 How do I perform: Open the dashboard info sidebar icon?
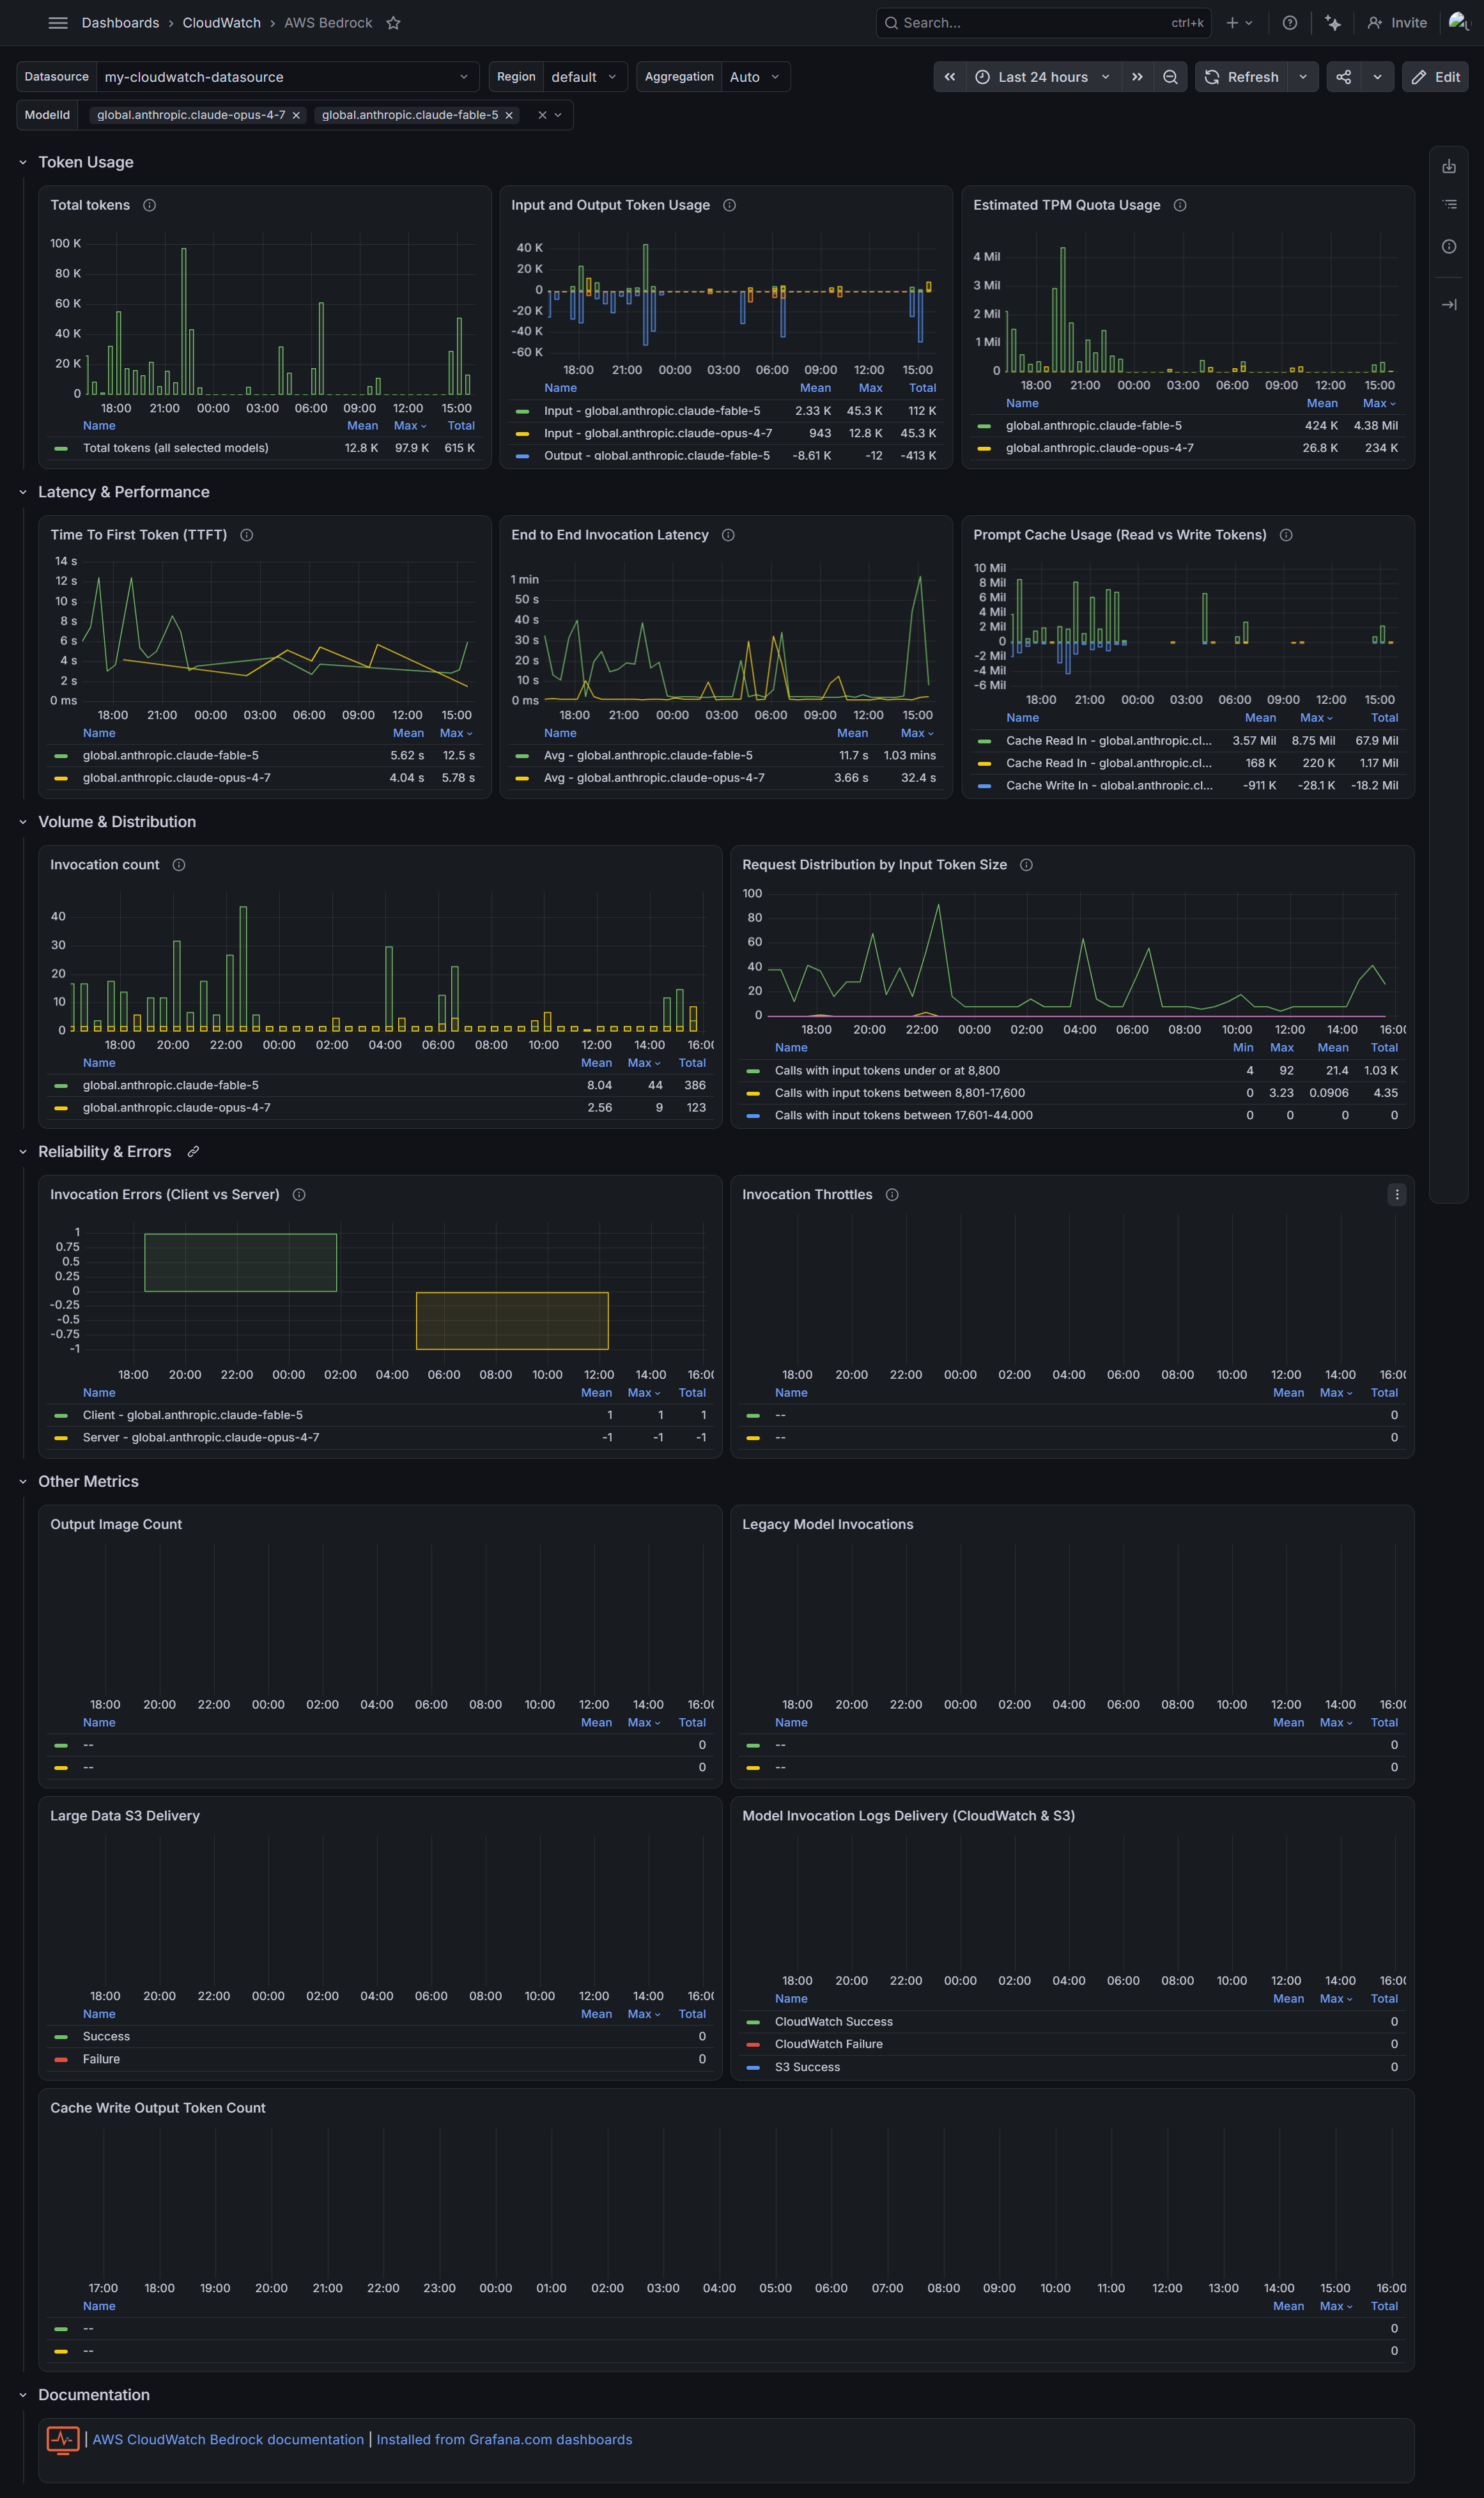pyautogui.click(x=1449, y=247)
